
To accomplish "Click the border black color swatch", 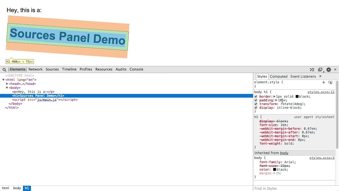I will [297, 97].
